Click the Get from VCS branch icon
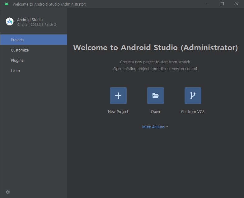 pos(193,96)
